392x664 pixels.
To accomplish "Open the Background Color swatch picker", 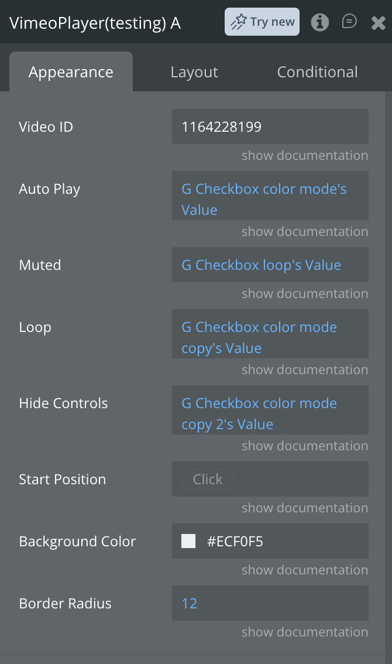I will pos(188,541).
